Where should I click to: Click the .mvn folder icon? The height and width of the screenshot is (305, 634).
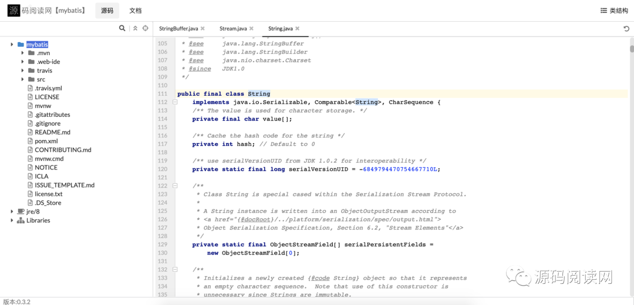coord(31,53)
